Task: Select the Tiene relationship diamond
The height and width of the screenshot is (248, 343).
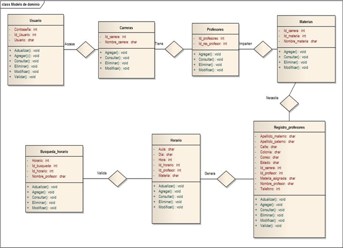Action: pos(174,49)
